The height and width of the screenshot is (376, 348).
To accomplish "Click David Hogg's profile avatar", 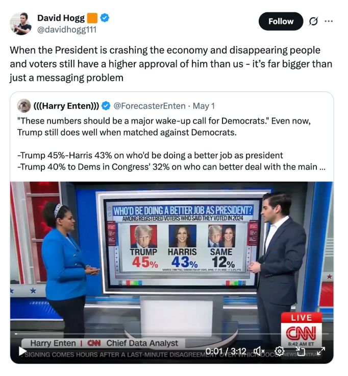I will point(20,24).
